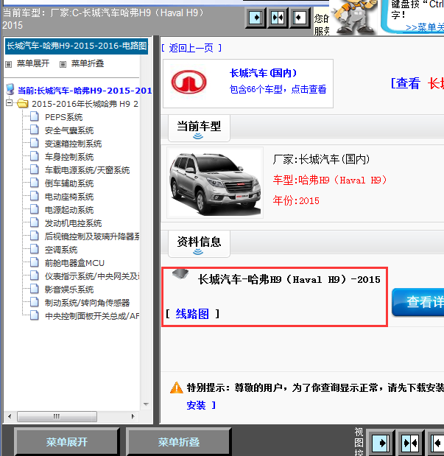Click the horizontal scrollbar left arrow

coord(10,416)
